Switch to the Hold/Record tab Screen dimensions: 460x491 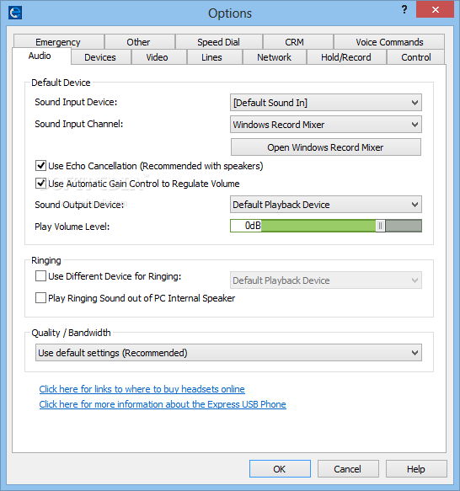(x=346, y=57)
